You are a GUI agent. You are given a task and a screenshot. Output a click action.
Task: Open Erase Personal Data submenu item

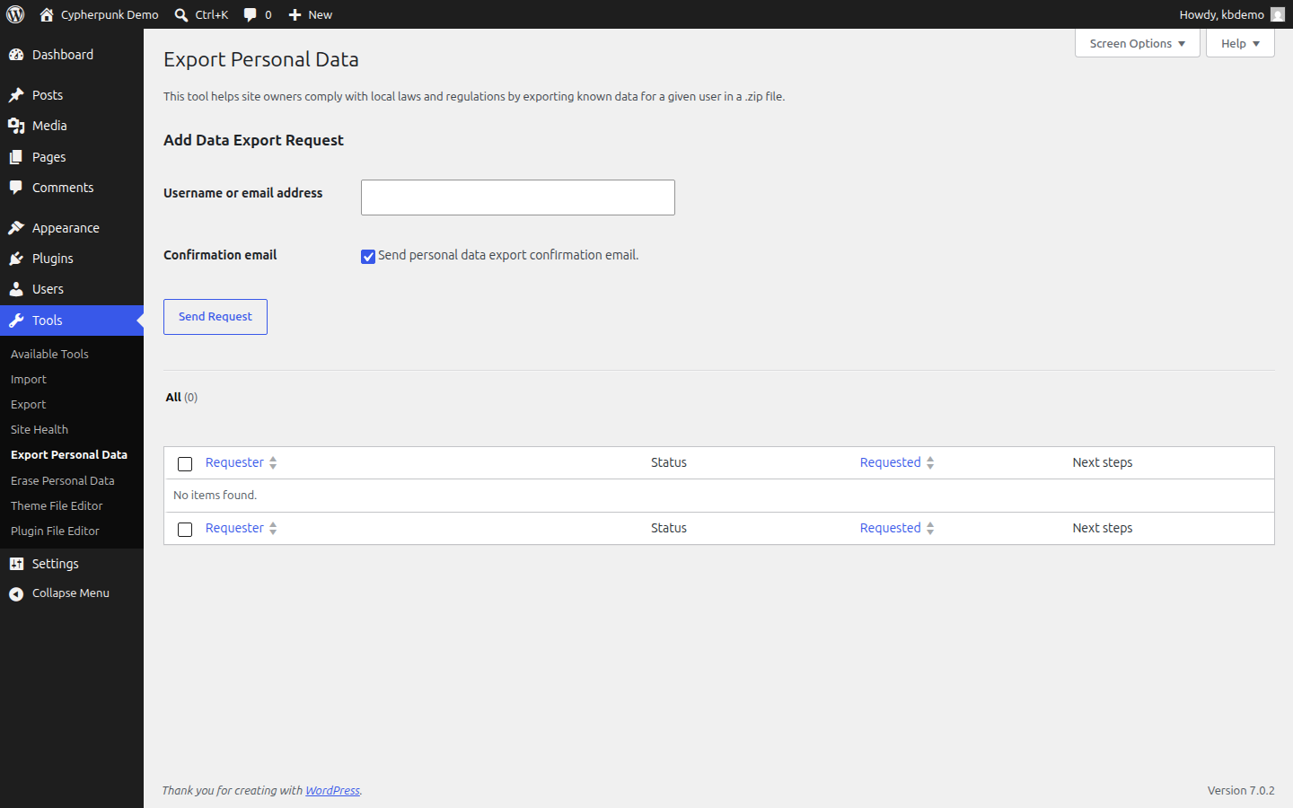tap(63, 480)
